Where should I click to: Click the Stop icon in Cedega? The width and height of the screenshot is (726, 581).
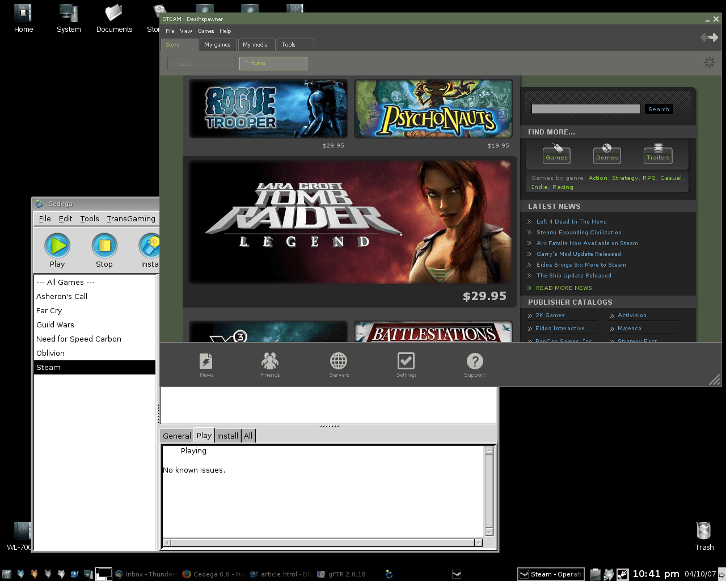(x=104, y=246)
